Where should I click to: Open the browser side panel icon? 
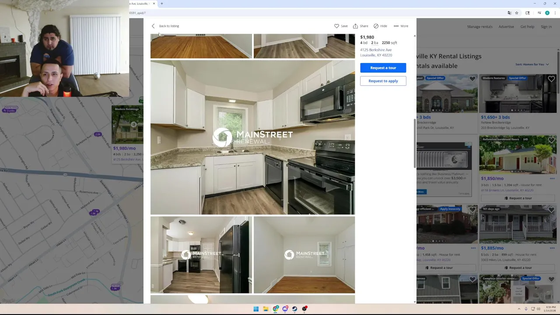(528, 13)
